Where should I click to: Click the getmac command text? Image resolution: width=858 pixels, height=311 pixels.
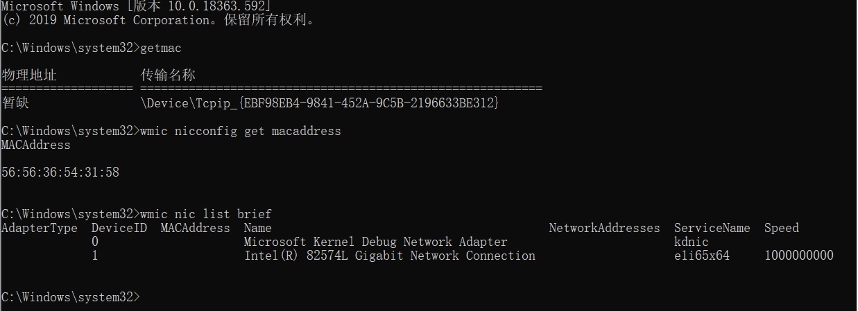coord(160,48)
